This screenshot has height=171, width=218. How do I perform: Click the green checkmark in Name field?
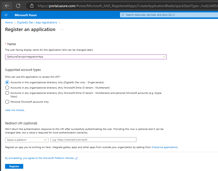point(164,57)
